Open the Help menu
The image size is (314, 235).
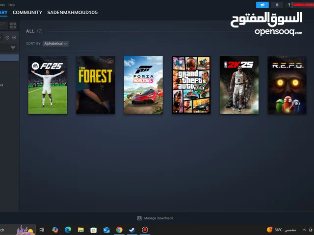click(x=12, y=5)
